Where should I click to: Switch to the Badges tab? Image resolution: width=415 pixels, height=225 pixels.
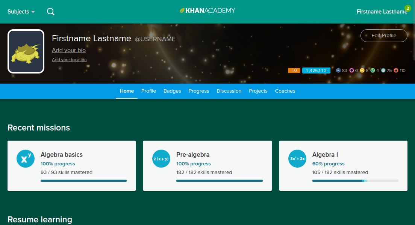(x=172, y=91)
